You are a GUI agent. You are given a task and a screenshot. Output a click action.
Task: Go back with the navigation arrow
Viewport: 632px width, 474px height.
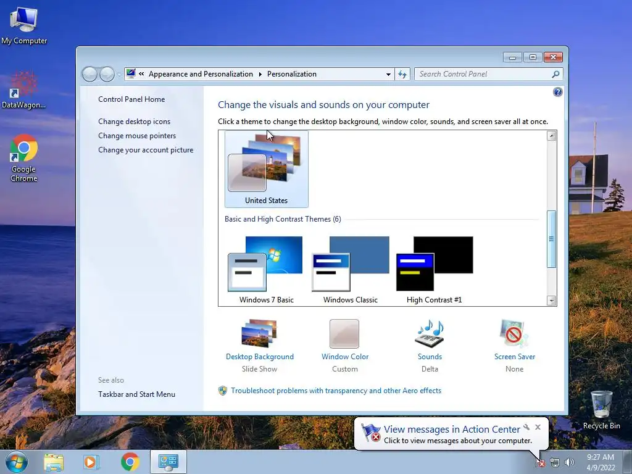[89, 74]
